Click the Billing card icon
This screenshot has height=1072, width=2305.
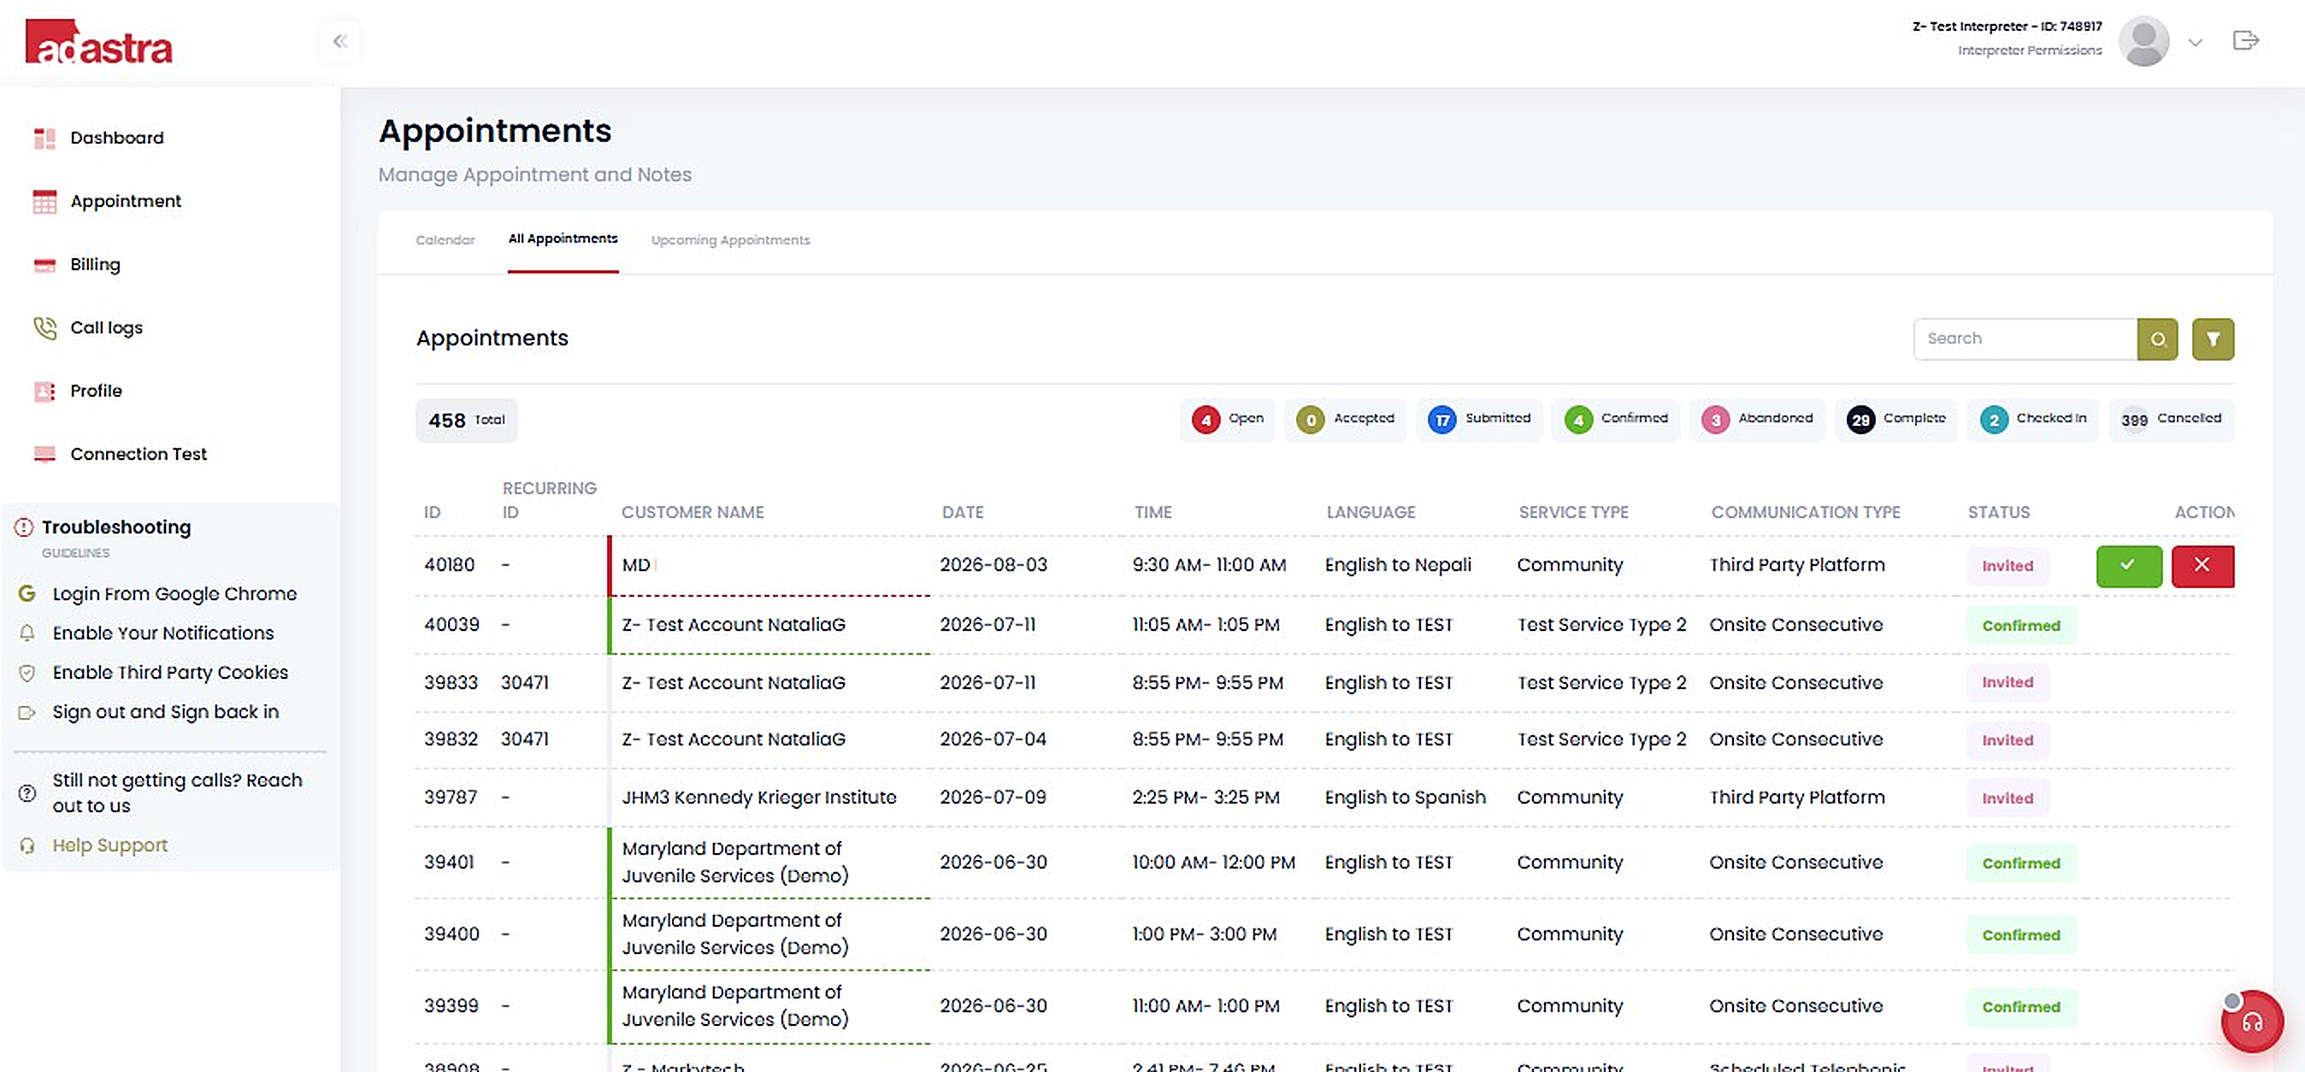(x=44, y=265)
